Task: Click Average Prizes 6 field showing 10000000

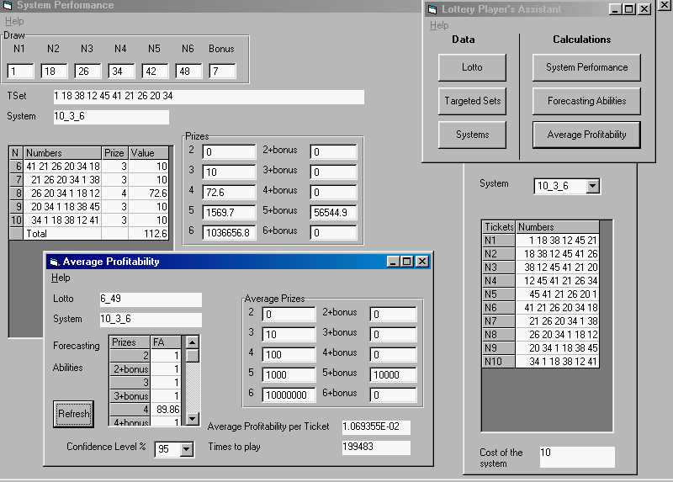Action: [289, 395]
